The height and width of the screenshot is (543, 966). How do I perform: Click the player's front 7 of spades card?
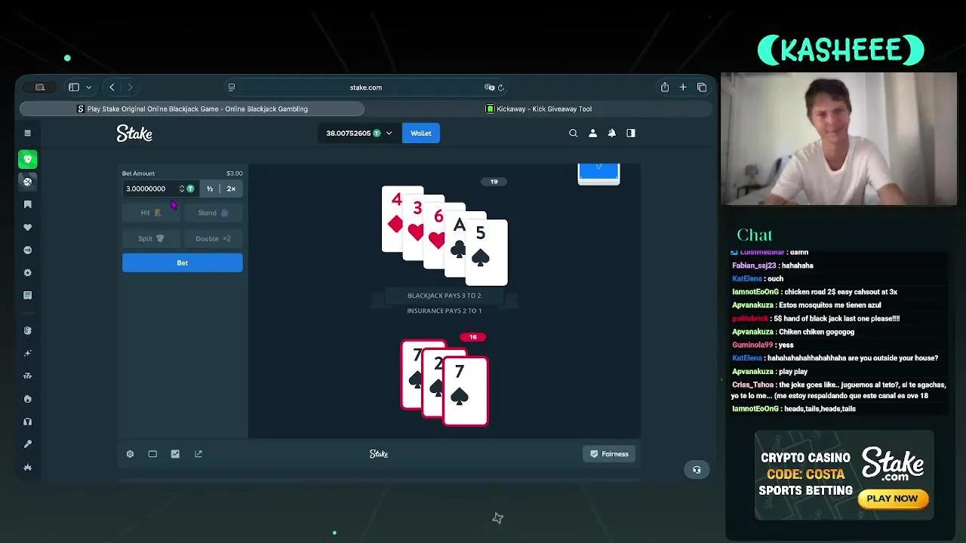466,391
